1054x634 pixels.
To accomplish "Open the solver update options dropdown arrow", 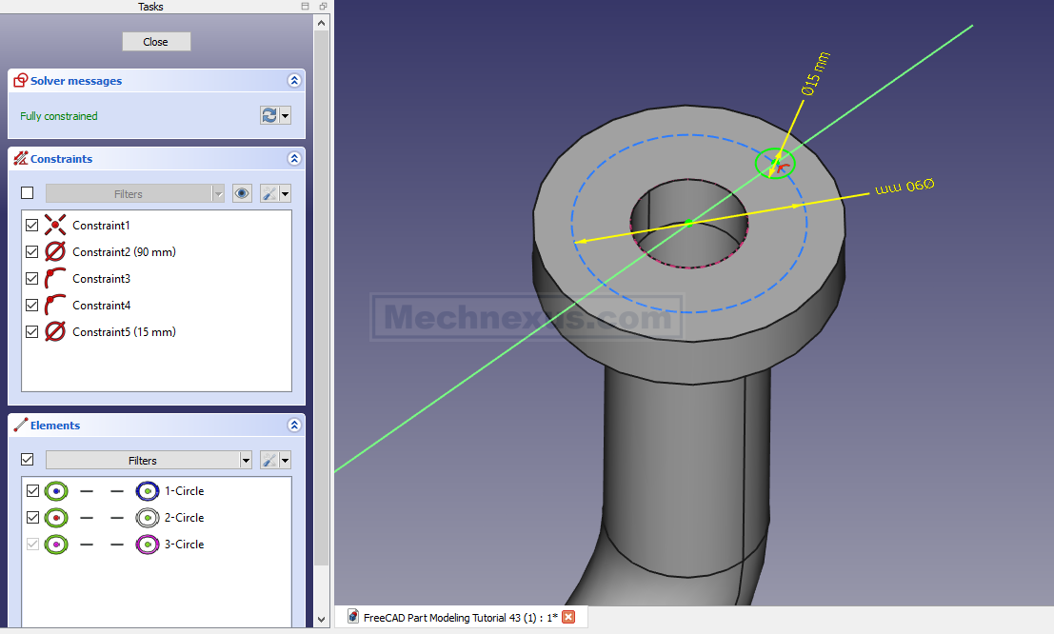I will (285, 115).
